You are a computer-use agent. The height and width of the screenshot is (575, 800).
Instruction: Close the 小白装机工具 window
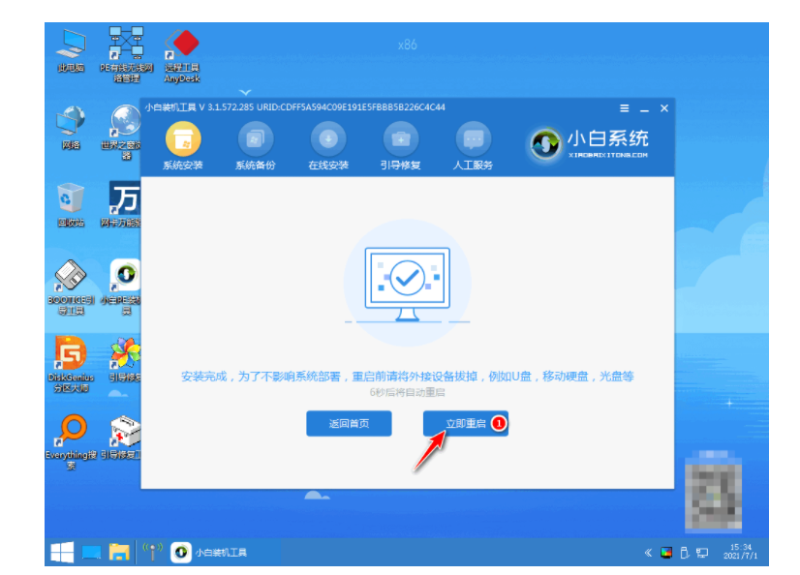tap(664, 108)
